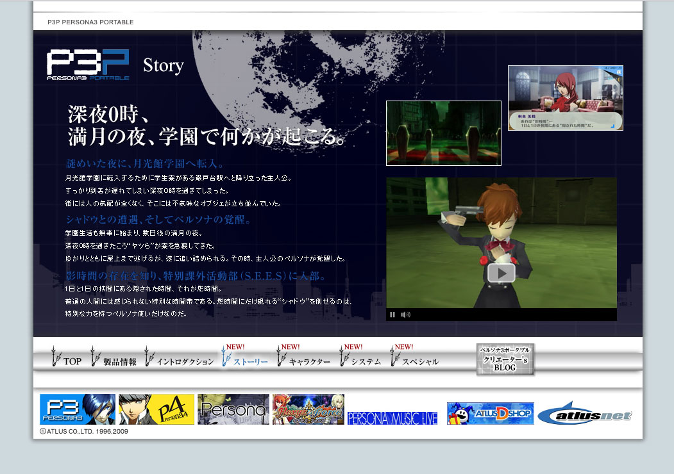674x474 pixels.
Task: Open the スペシャル section
Action: click(x=414, y=356)
